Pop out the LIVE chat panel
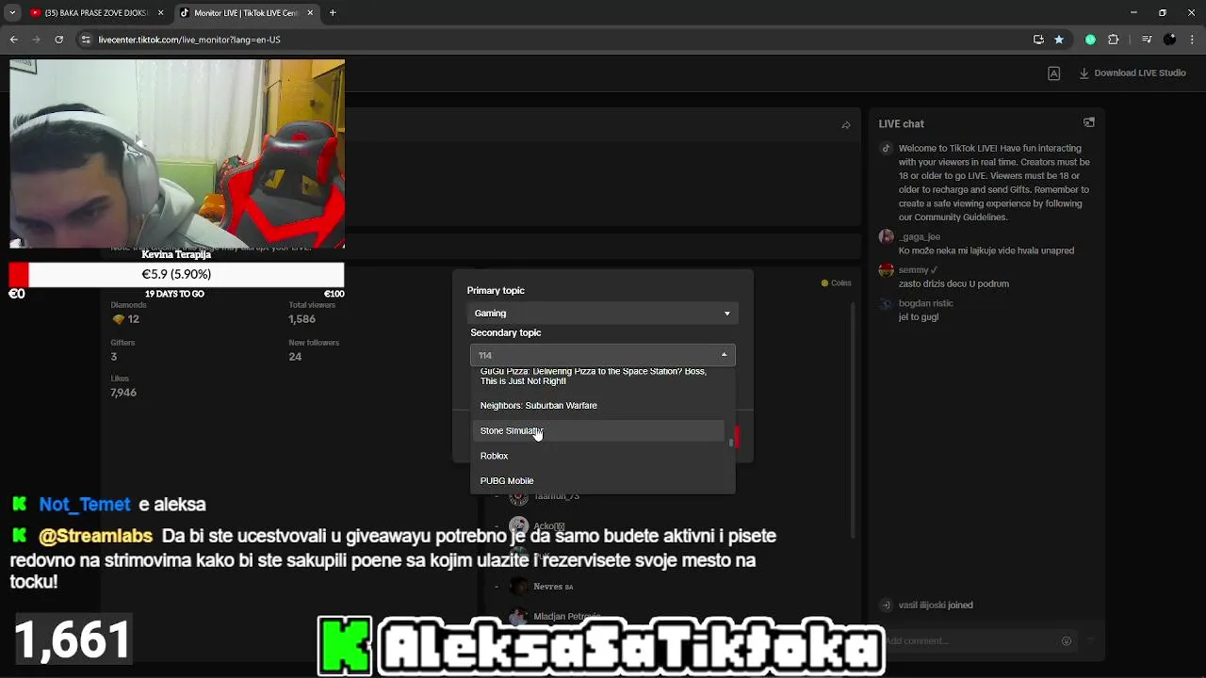Viewport: 1206px width, 678px height. 1089,122
